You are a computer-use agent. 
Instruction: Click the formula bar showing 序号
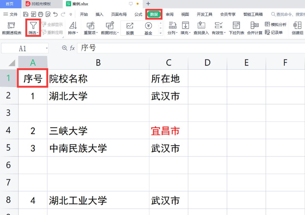click(x=190, y=48)
